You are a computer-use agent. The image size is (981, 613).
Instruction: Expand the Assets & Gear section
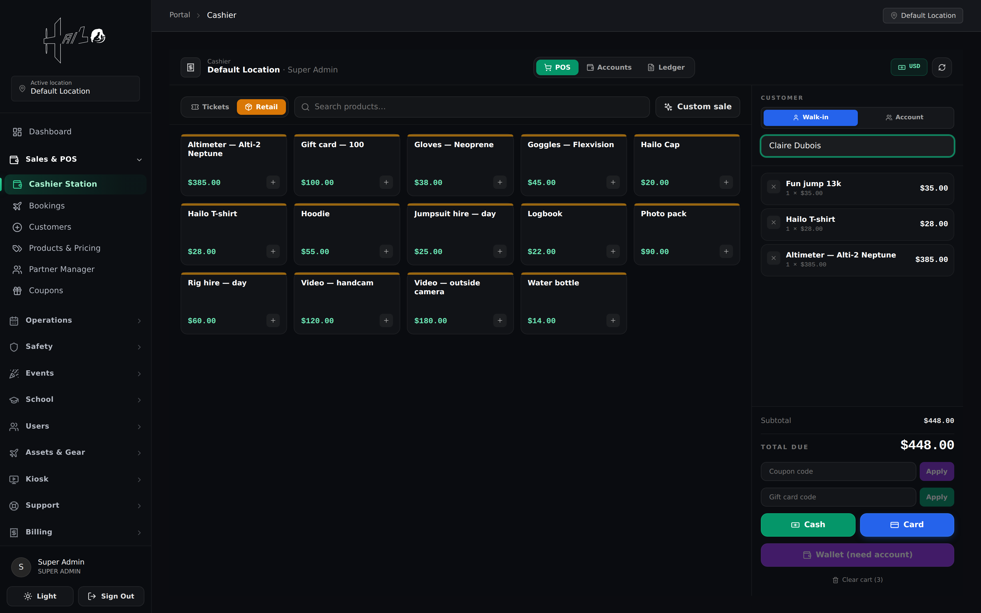tap(76, 453)
